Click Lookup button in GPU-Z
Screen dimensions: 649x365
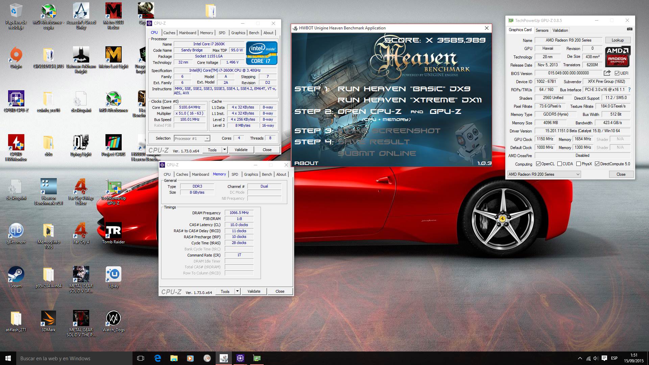(x=618, y=40)
